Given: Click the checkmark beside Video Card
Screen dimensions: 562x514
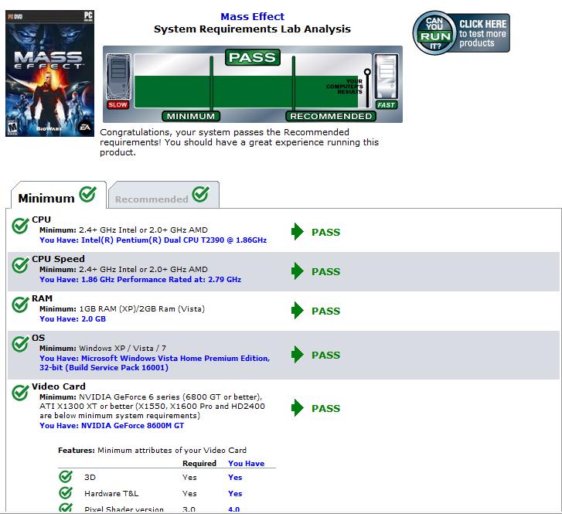Looking at the screenshot, I should click(x=20, y=393).
